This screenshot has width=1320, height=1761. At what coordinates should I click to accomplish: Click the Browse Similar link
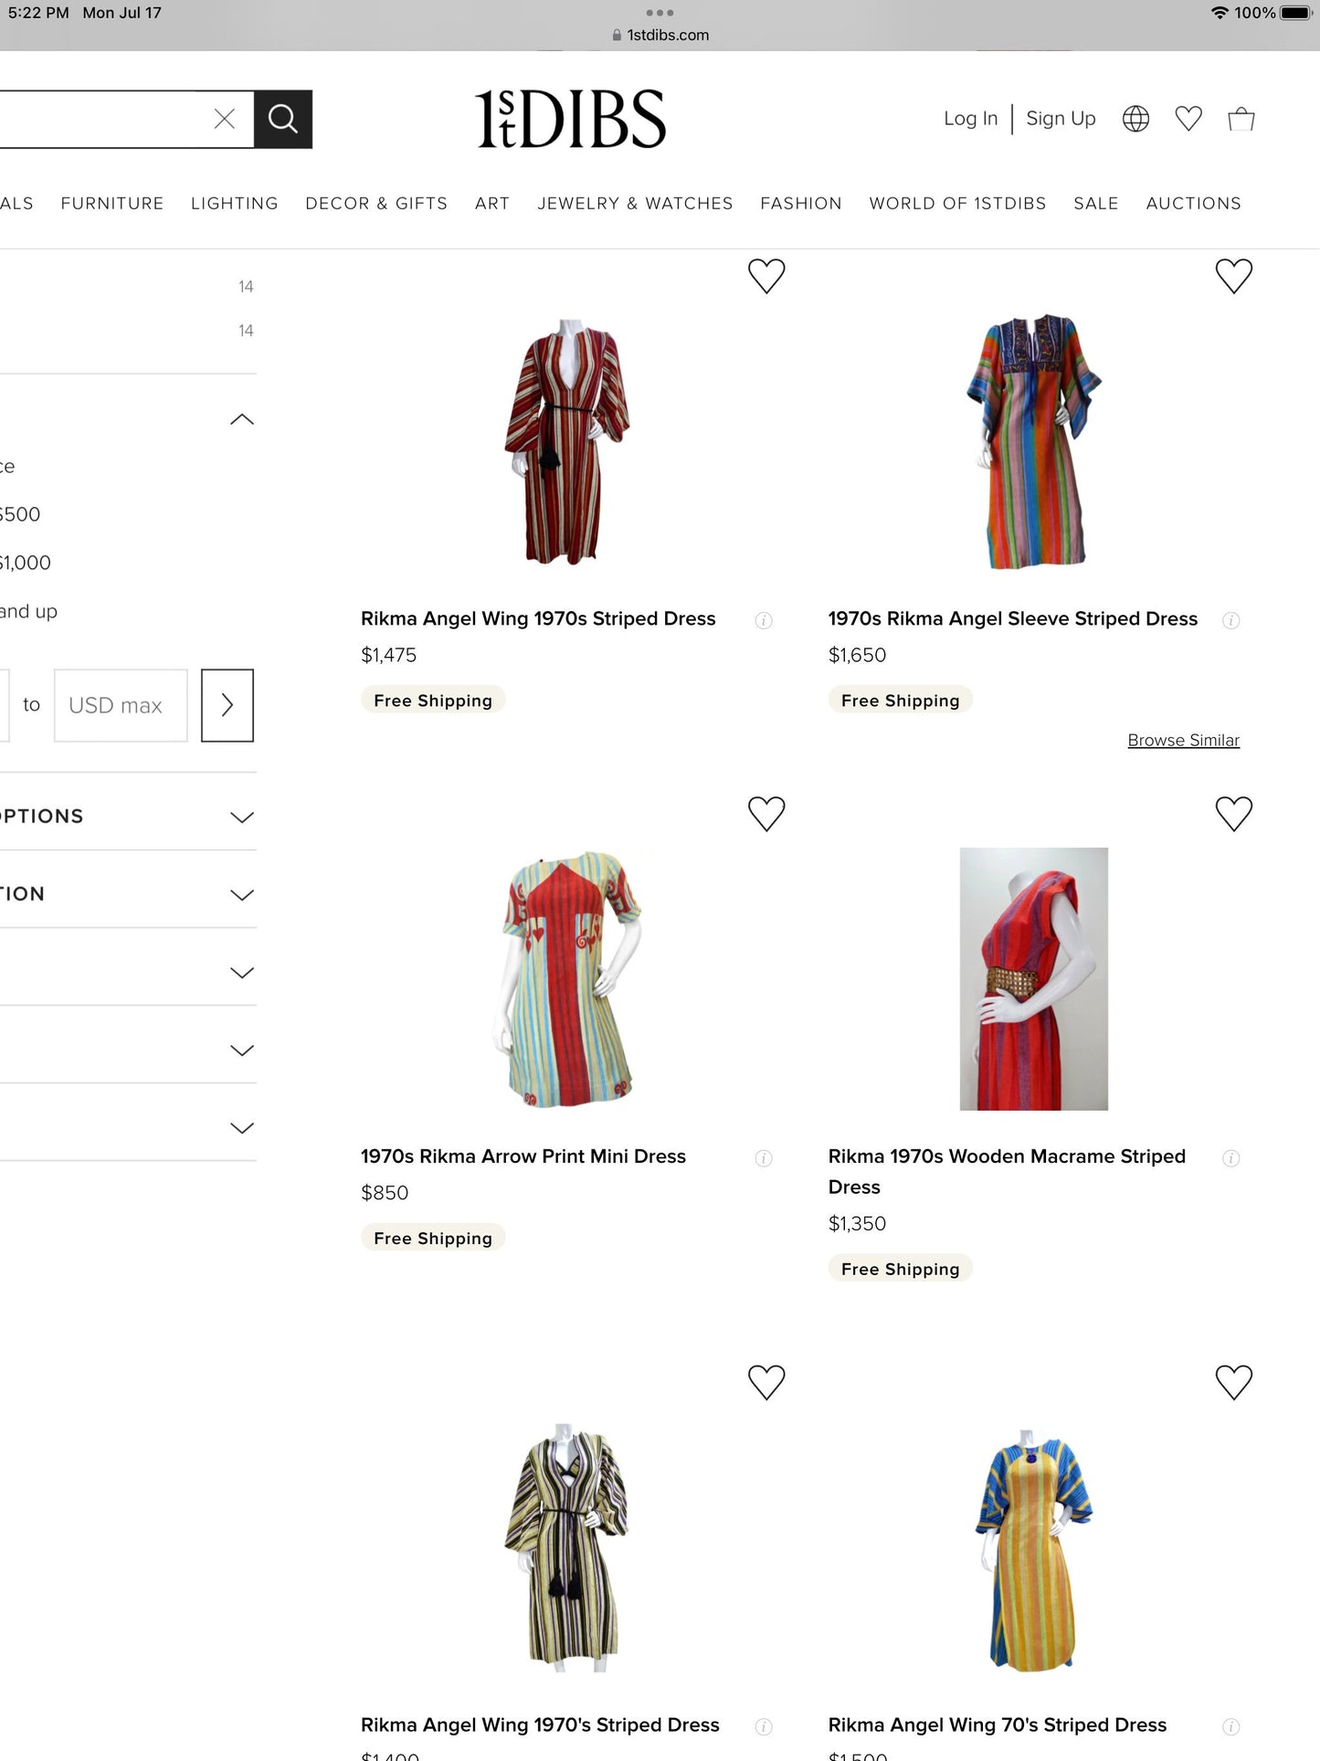point(1183,740)
